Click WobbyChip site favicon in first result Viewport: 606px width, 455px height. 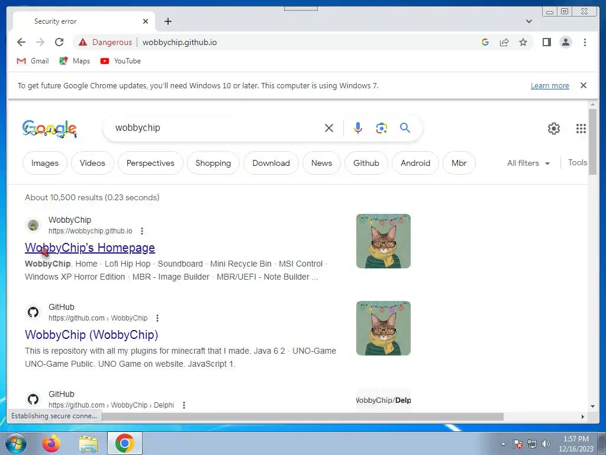(x=33, y=225)
